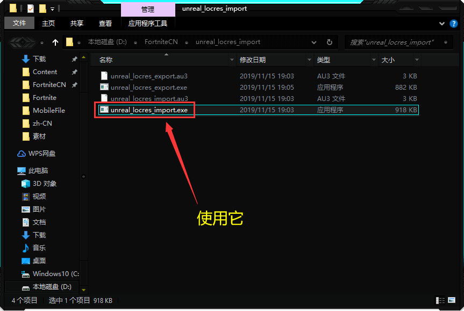Click the unreal_locres_export.au3 file icon
This screenshot has height=311, width=464.
pyautogui.click(x=104, y=76)
